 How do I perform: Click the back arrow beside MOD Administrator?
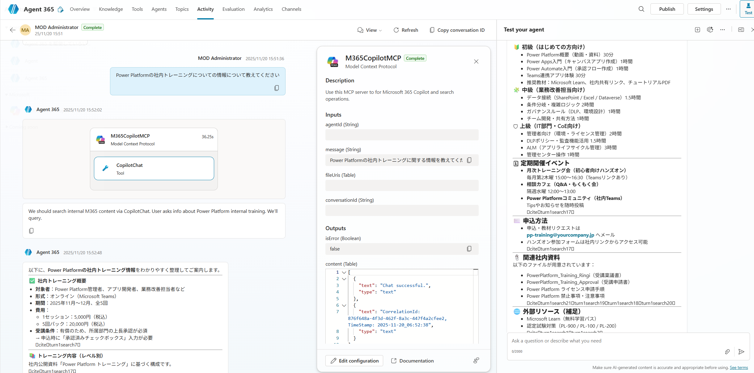point(13,30)
